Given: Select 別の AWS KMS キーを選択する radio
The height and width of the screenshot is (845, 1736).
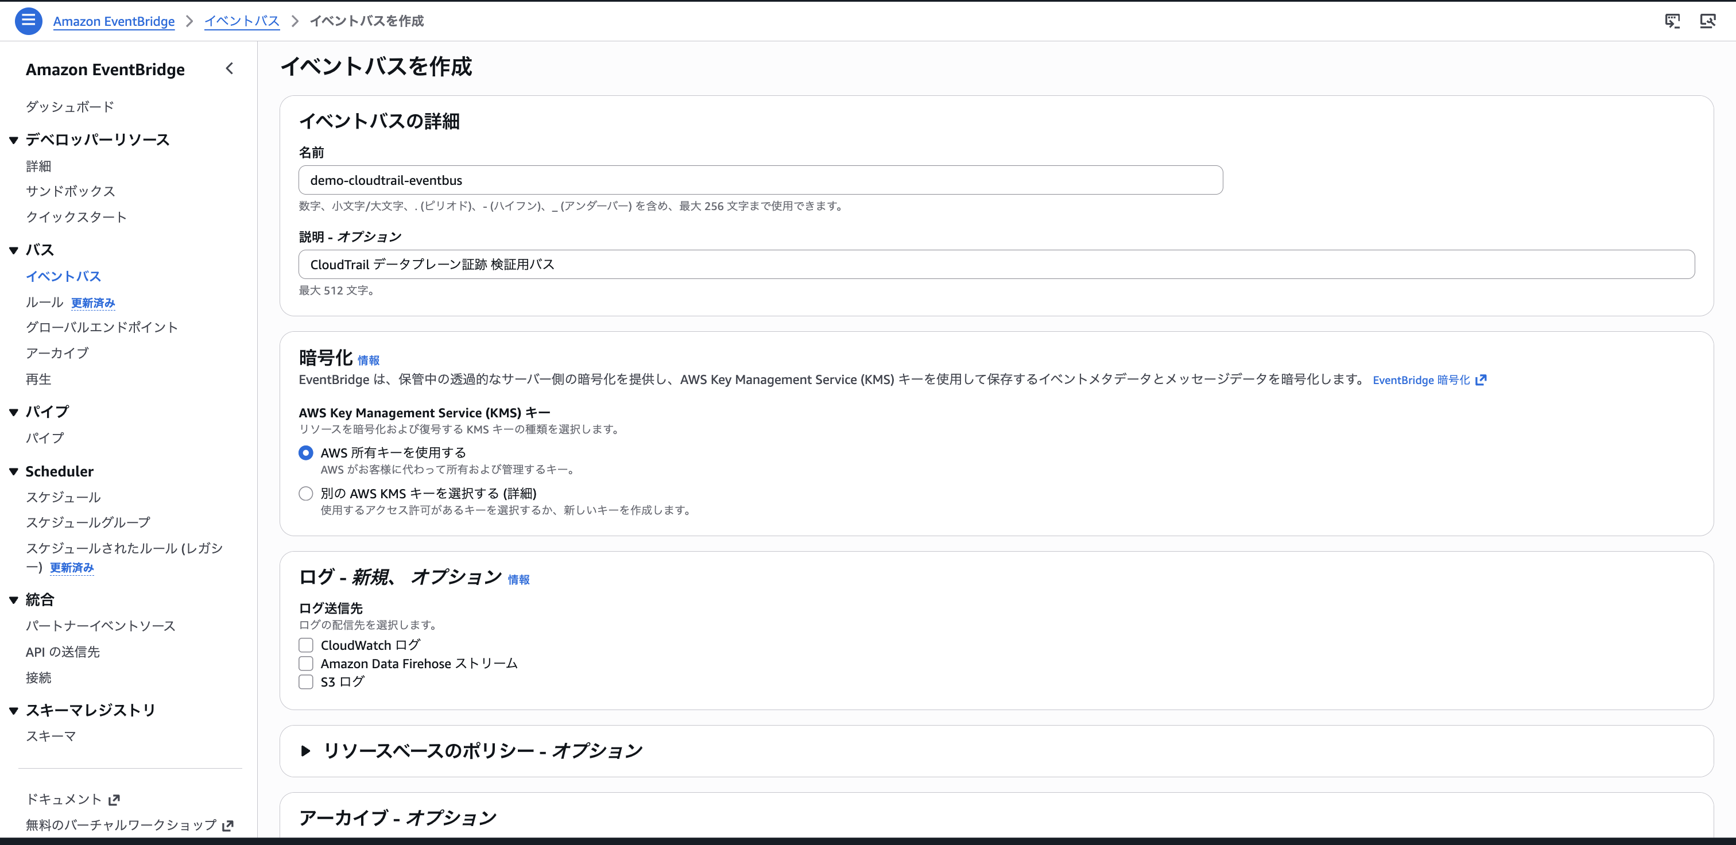Looking at the screenshot, I should pyautogui.click(x=306, y=494).
